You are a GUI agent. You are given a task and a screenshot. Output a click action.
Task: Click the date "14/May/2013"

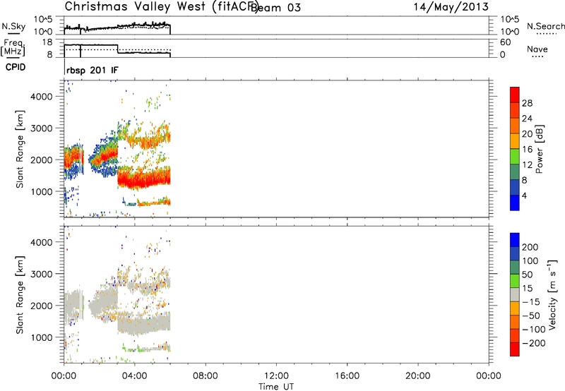point(451,7)
